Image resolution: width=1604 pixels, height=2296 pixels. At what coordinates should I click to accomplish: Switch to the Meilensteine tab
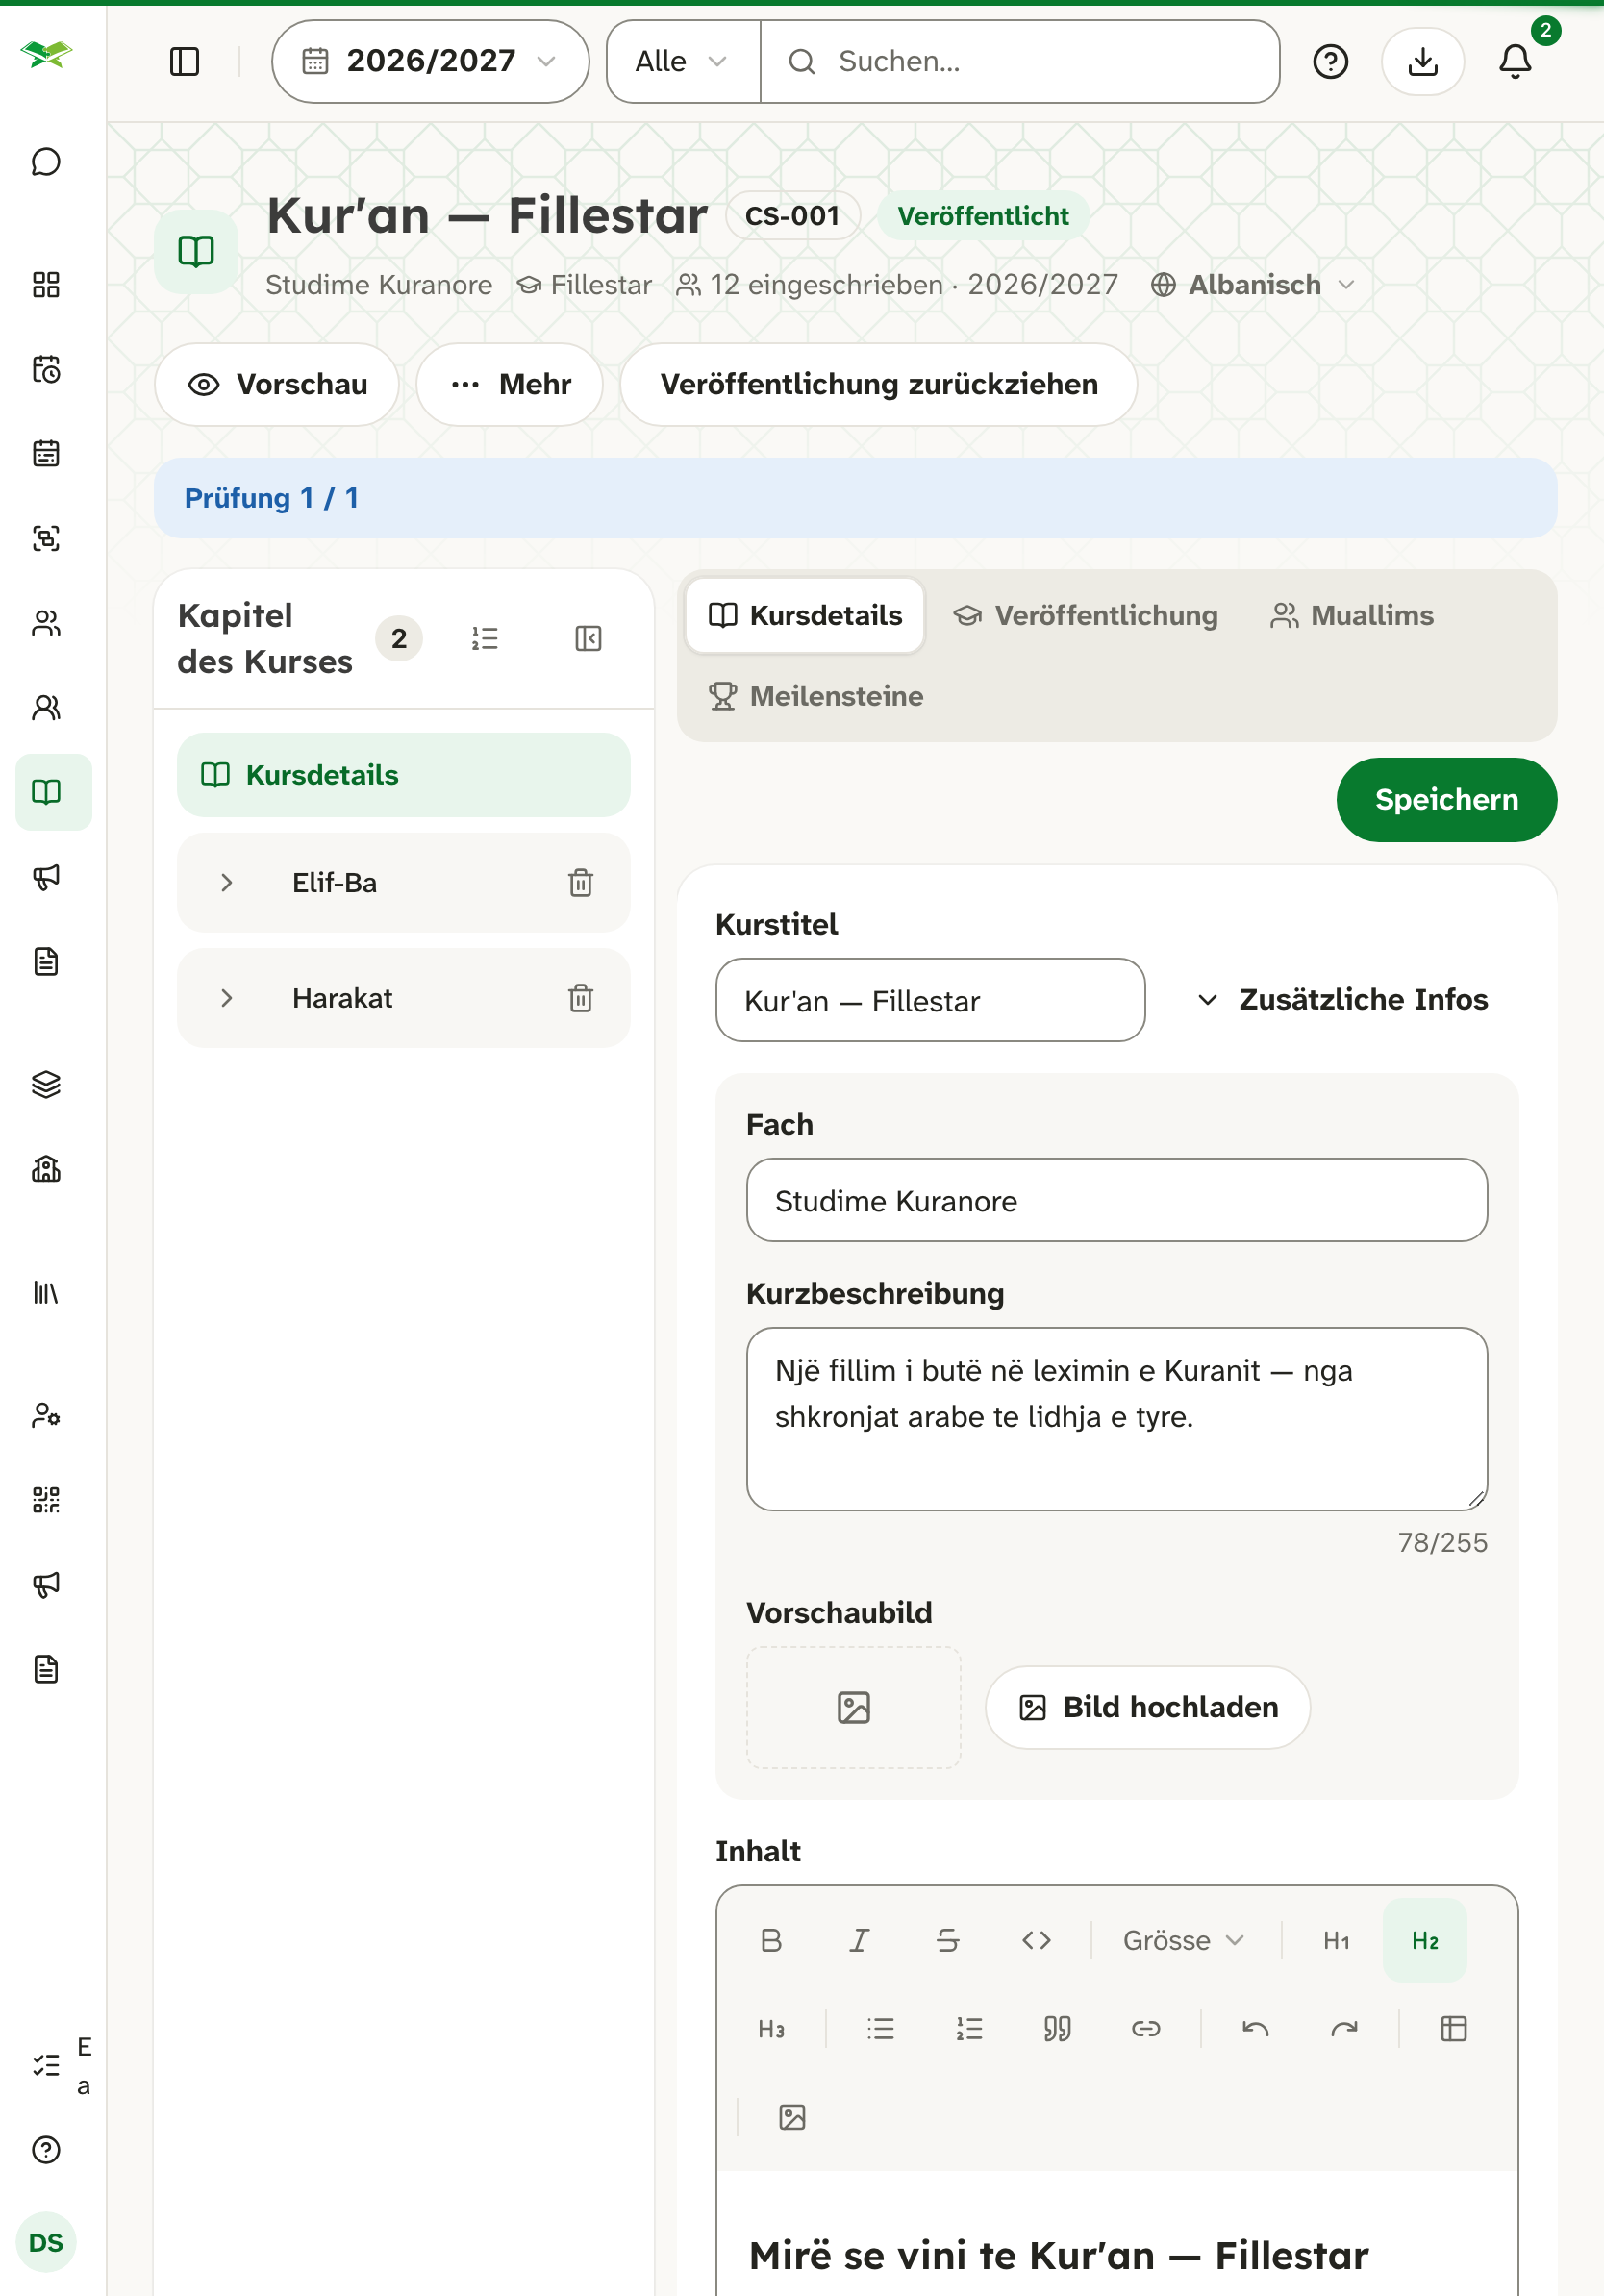point(816,696)
